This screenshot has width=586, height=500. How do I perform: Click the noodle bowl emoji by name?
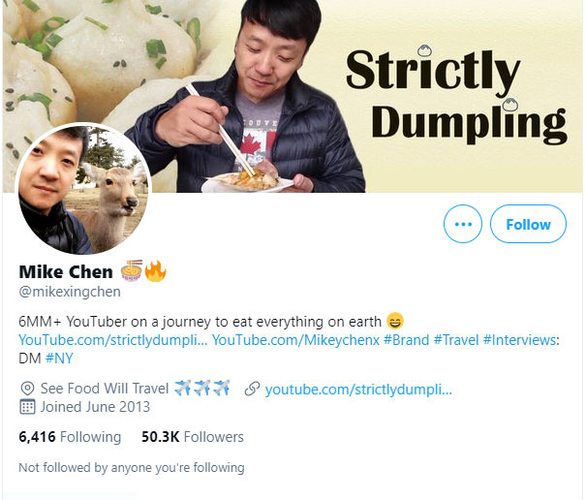pyautogui.click(x=132, y=270)
